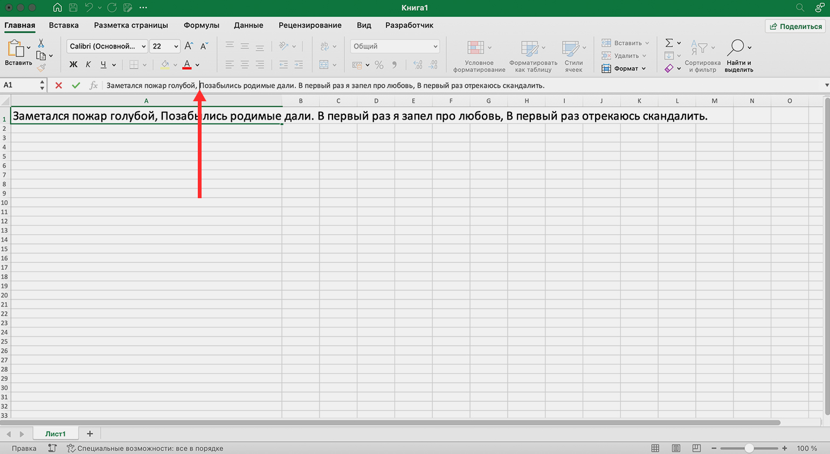Add a new sheet with plus button
830x454 pixels.
tap(90, 434)
